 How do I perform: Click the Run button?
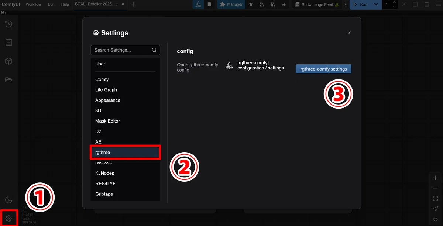point(360,4)
